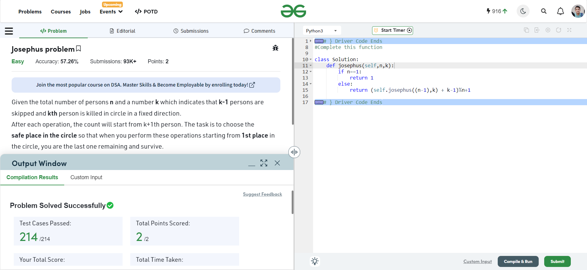The height and width of the screenshot is (270, 587).
Task: Collapse the else block at line 14
Action: (x=311, y=84)
